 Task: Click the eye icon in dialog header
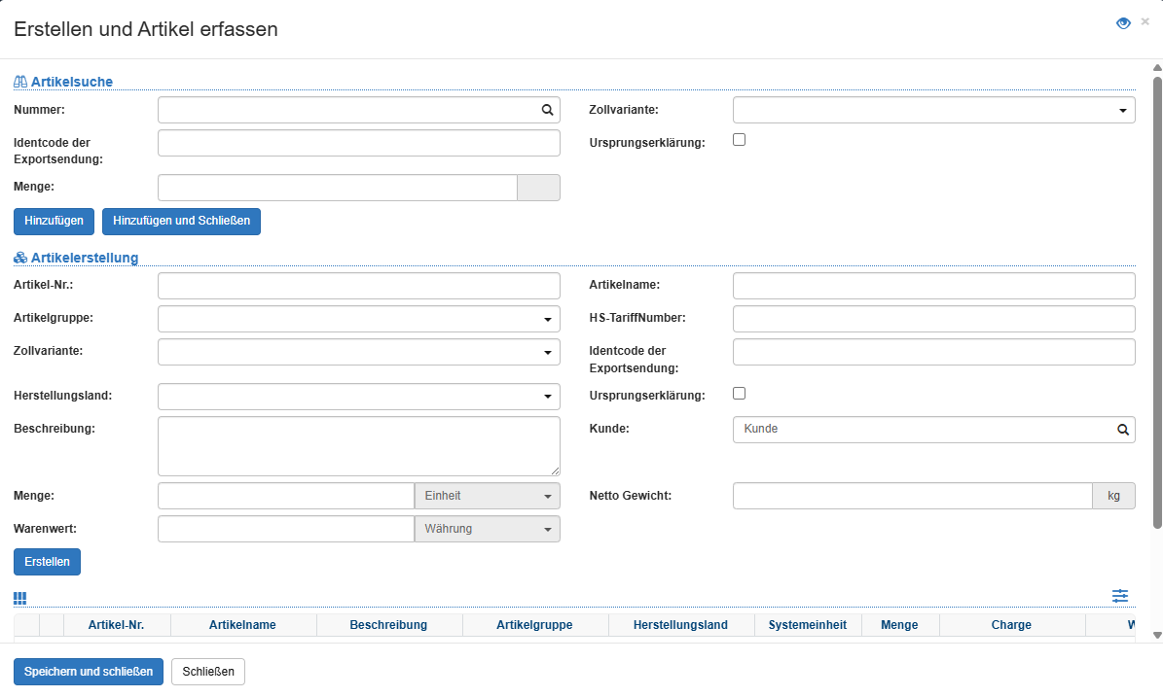pyautogui.click(x=1123, y=23)
